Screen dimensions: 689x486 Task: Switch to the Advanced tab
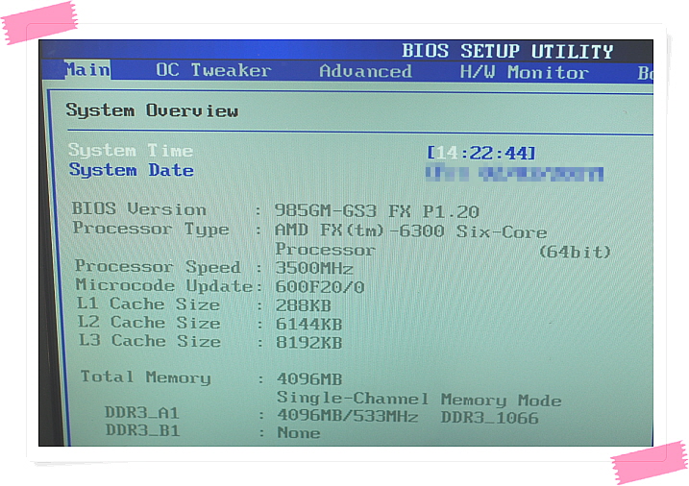click(x=365, y=71)
